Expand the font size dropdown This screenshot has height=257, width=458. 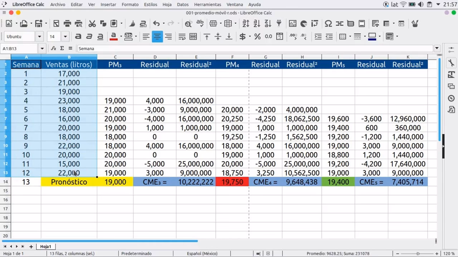click(x=65, y=36)
